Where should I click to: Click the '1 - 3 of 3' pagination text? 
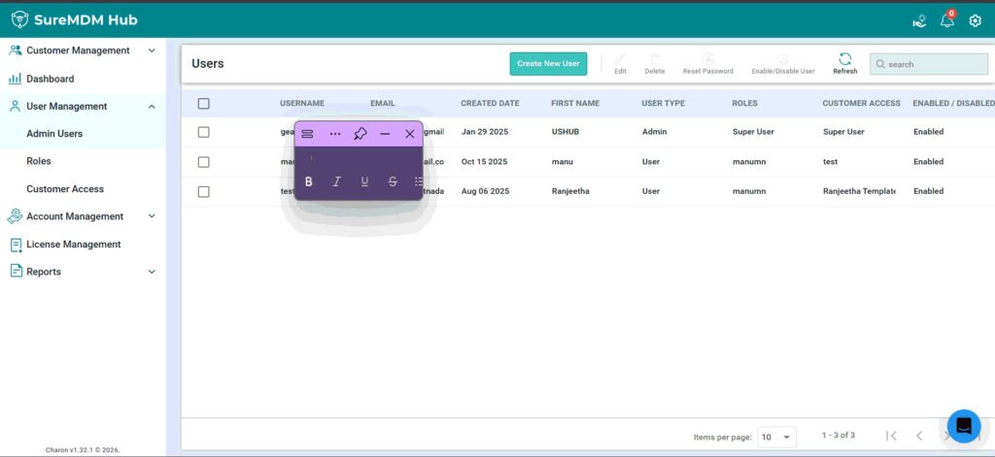pos(839,436)
